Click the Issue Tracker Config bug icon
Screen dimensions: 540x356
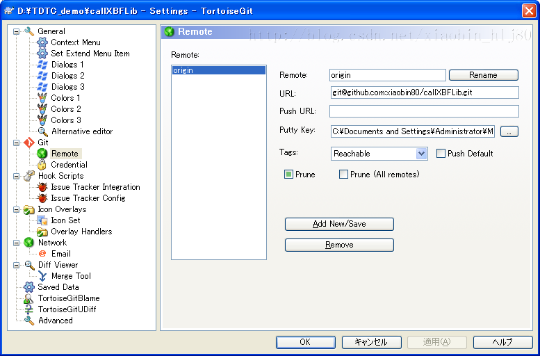tap(42, 198)
